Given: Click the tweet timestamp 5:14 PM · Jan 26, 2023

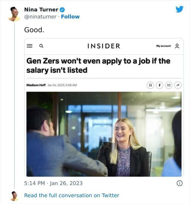Looking at the screenshot, I should [x=53, y=183].
